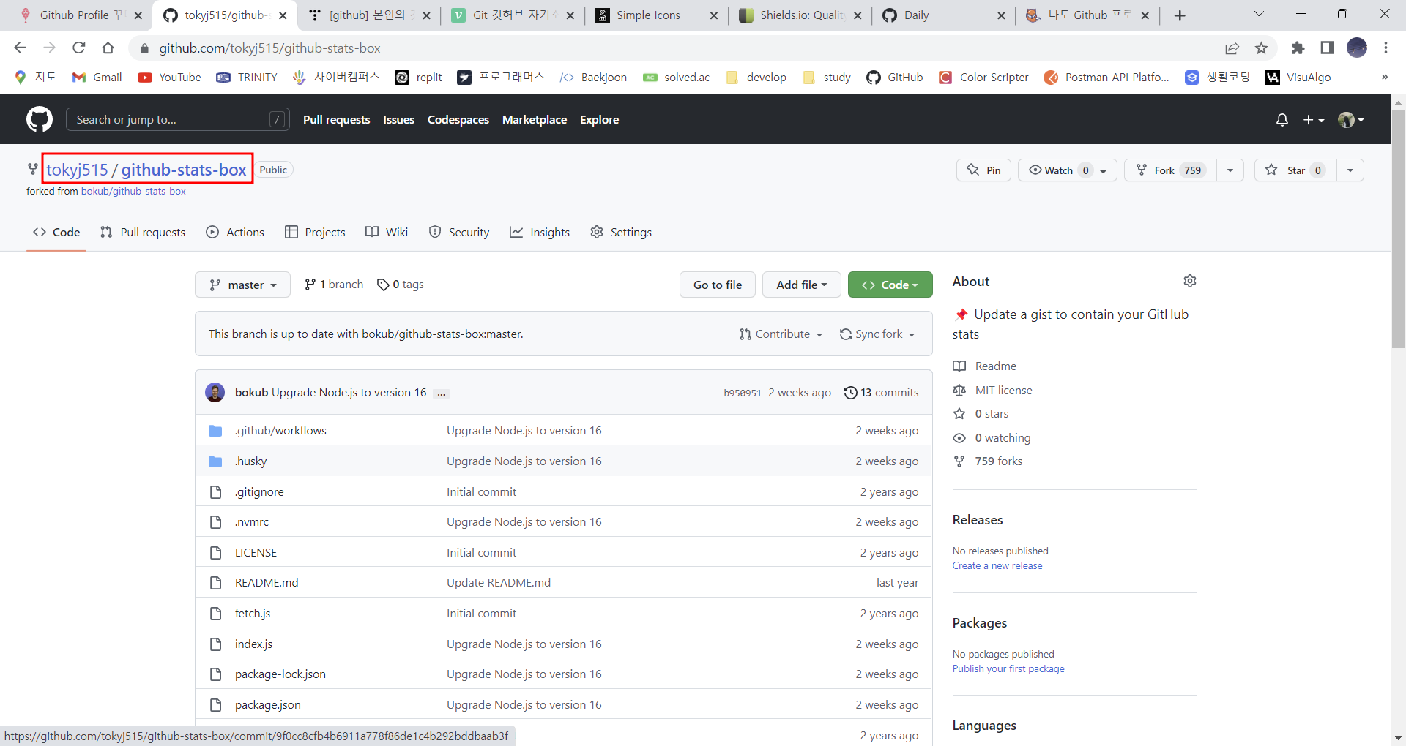Click the Gmail bookmark
1406x746 pixels.
coord(97,78)
